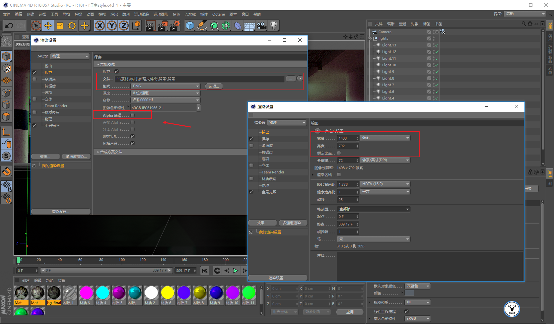Toggle the 线性工作流程 checkbox
The image size is (554, 324).
[x=406, y=311]
